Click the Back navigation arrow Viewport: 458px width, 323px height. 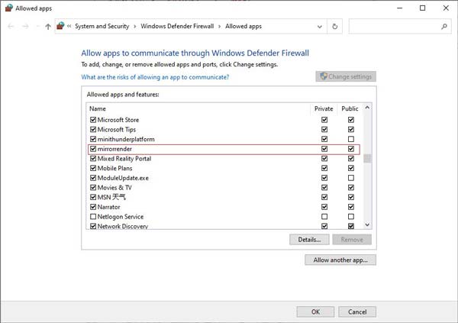[11, 26]
